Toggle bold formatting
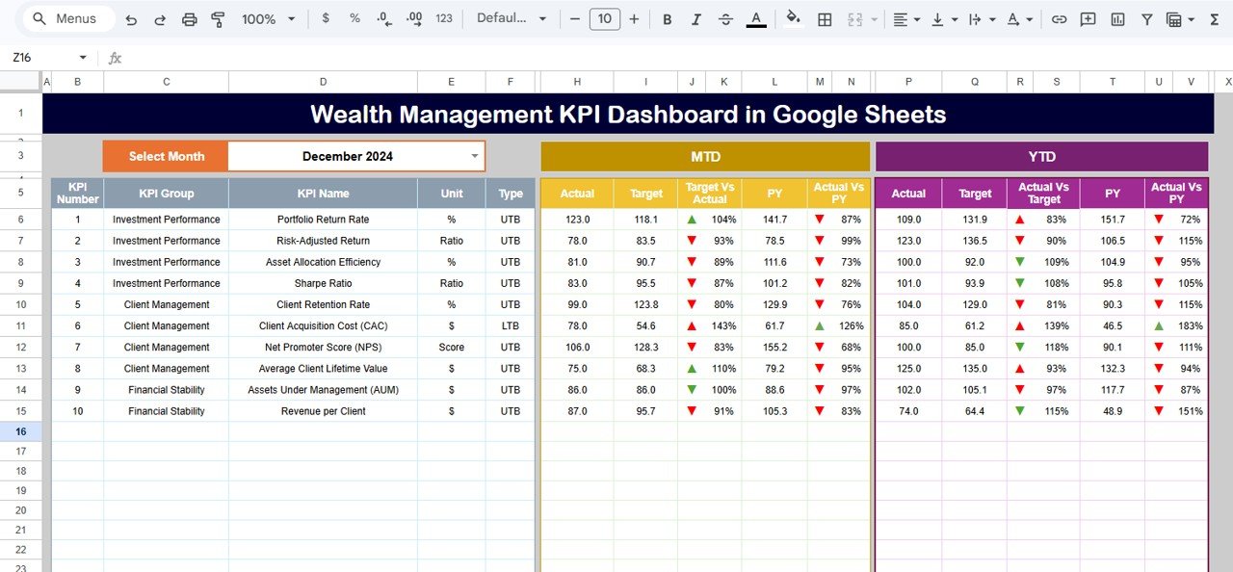 667,18
